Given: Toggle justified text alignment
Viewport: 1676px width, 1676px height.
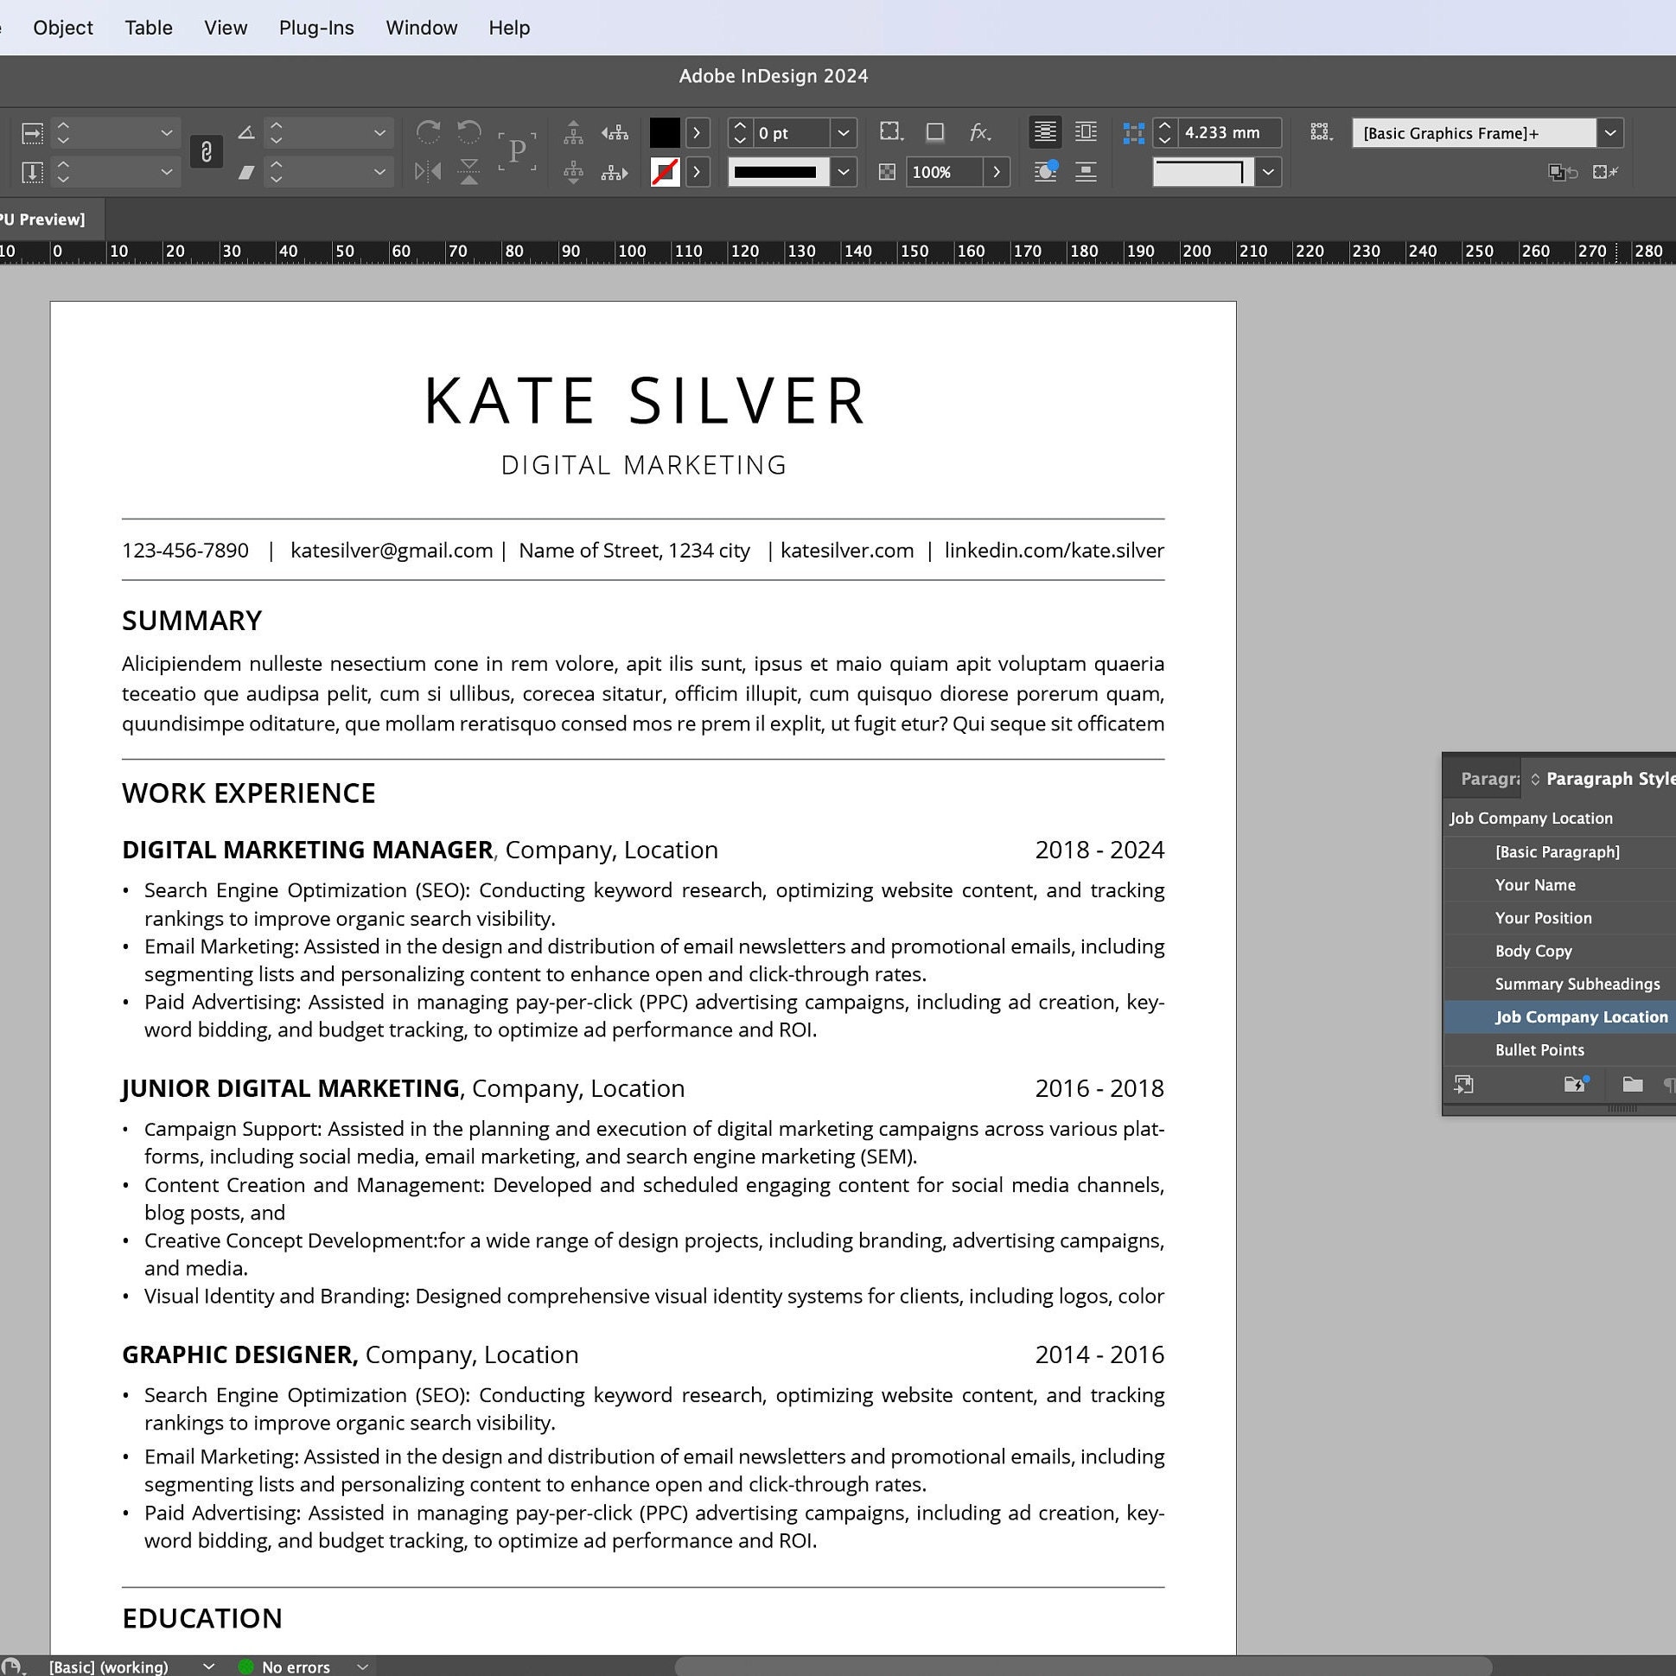Looking at the screenshot, I should coord(1044,133).
